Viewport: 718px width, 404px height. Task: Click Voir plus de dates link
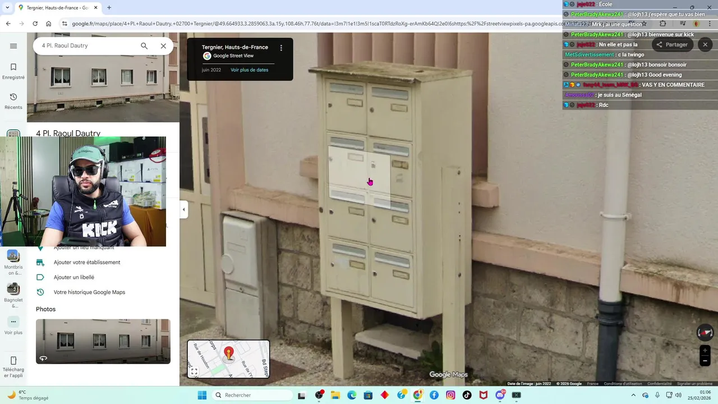click(249, 70)
